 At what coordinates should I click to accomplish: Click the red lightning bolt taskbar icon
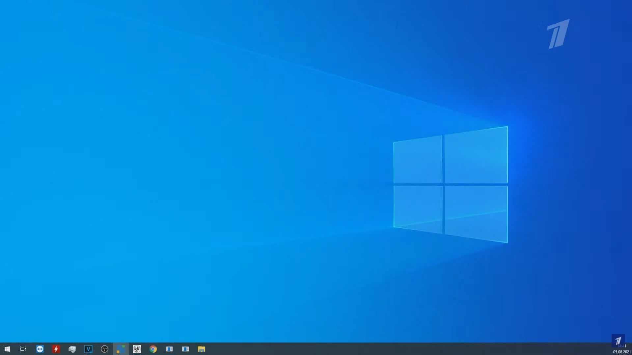click(x=56, y=349)
